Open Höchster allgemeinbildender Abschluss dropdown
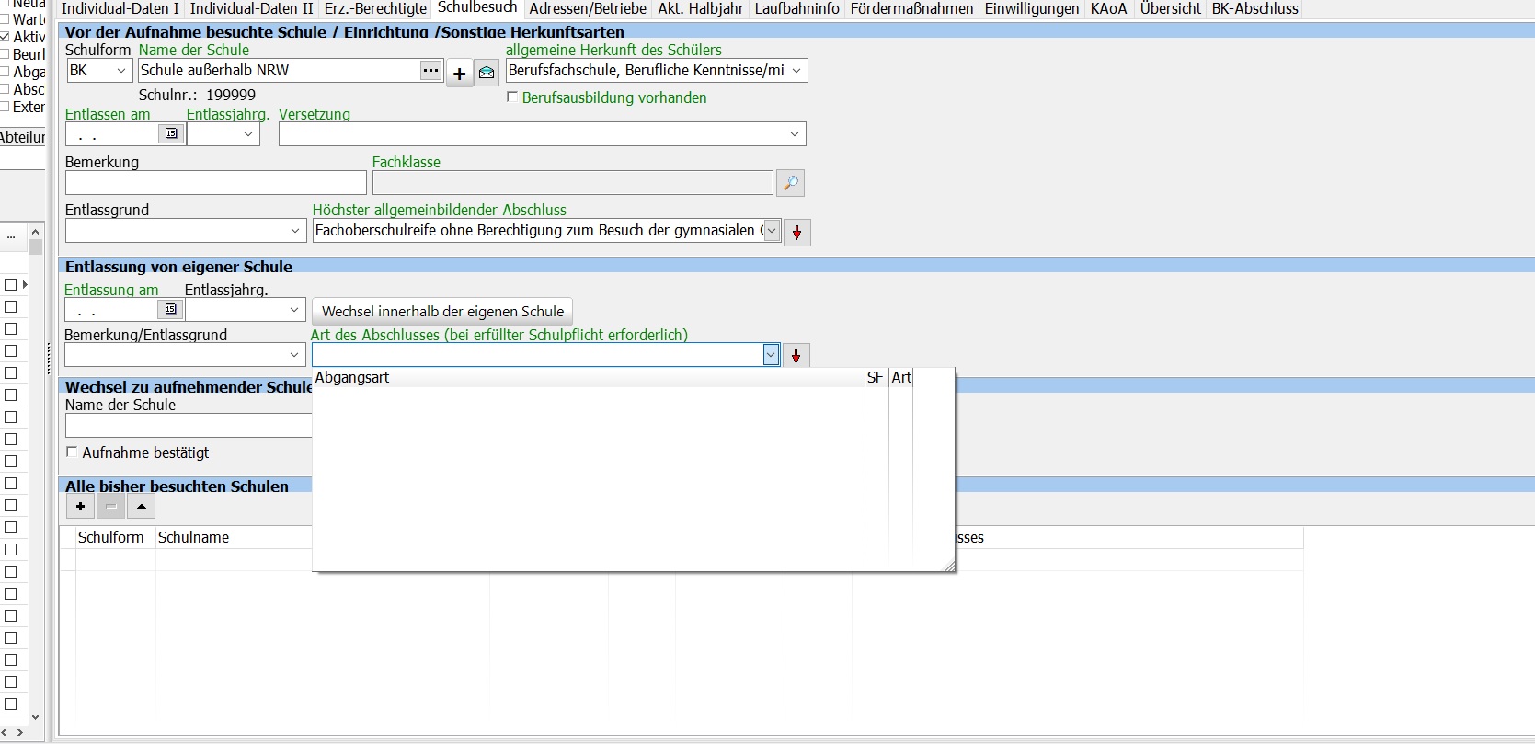Viewport: 1535px width, 744px height. (x=772, y=231)
